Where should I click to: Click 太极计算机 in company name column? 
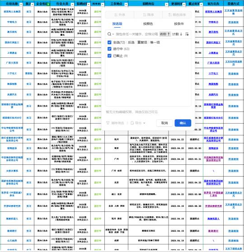[12, 171]
